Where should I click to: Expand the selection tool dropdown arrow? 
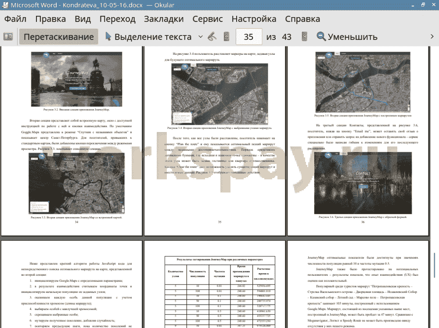point(201,37)
